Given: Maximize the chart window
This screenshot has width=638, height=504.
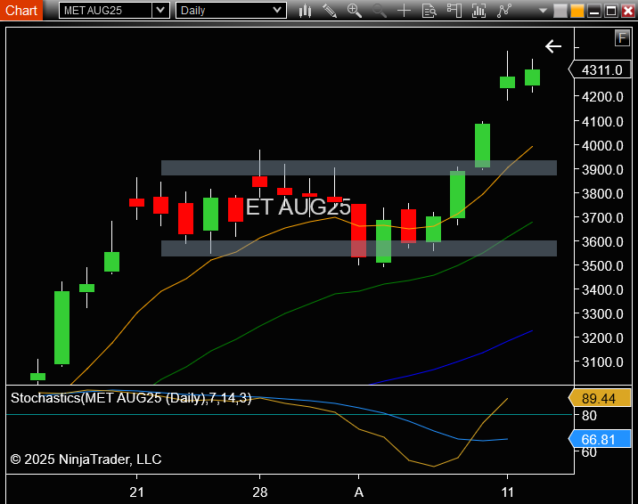Looking at the screenshot, I should coord(611,11).
